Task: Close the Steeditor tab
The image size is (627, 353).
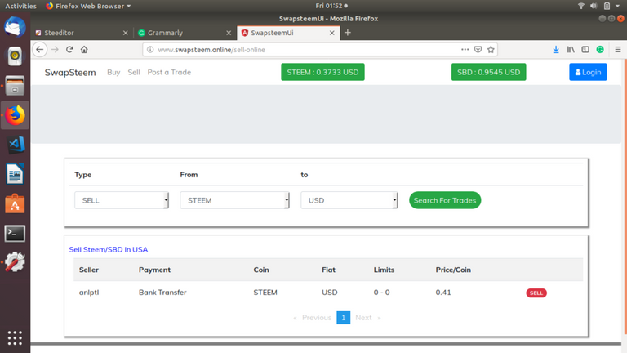Action: click(125, 33)
